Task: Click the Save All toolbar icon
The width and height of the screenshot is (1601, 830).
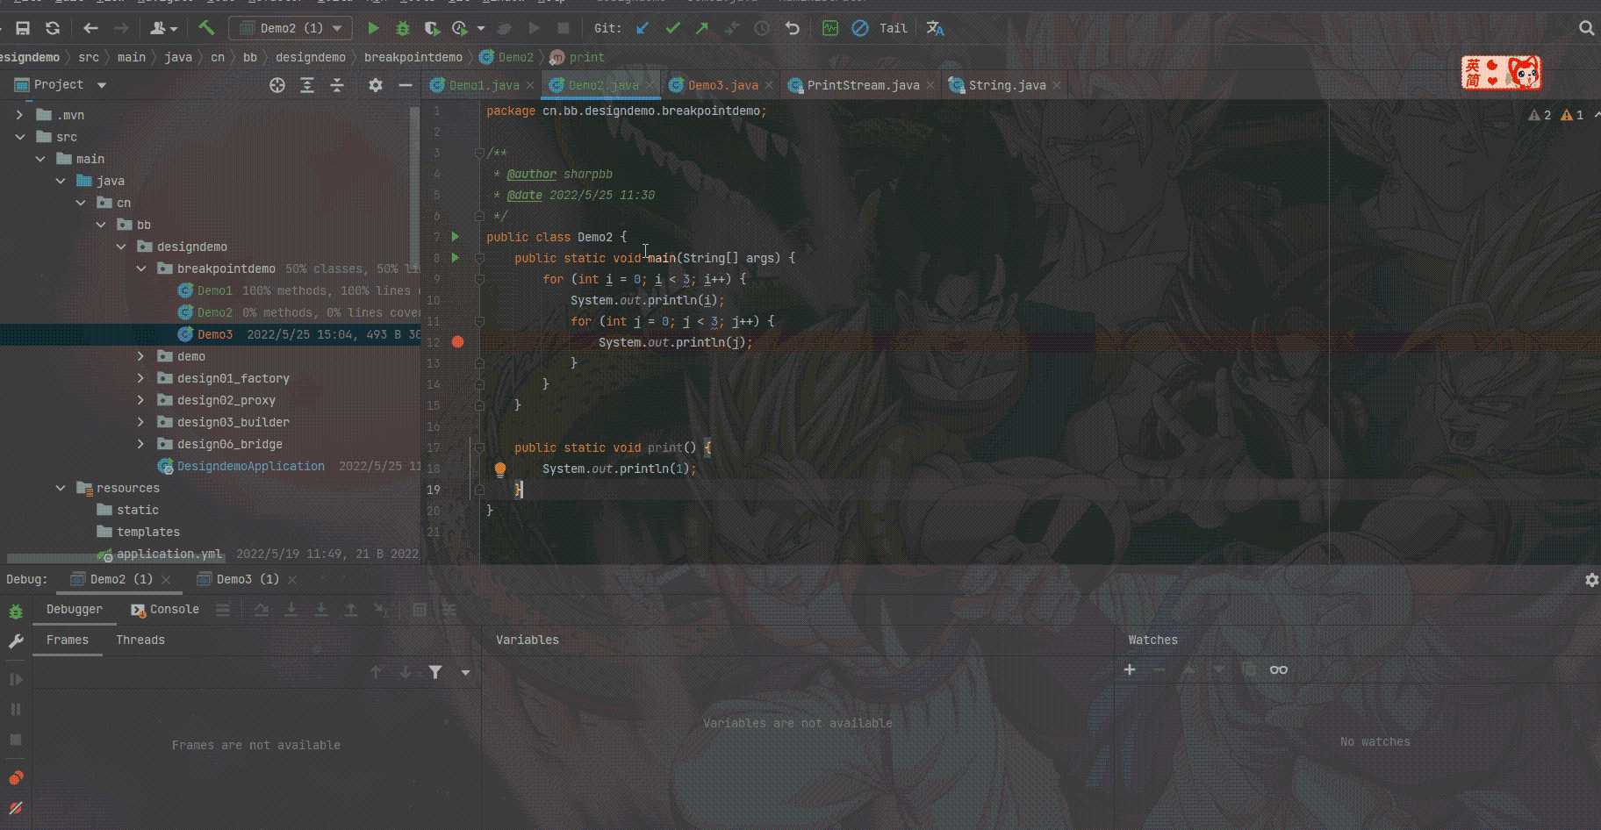Action: (24, 28)
